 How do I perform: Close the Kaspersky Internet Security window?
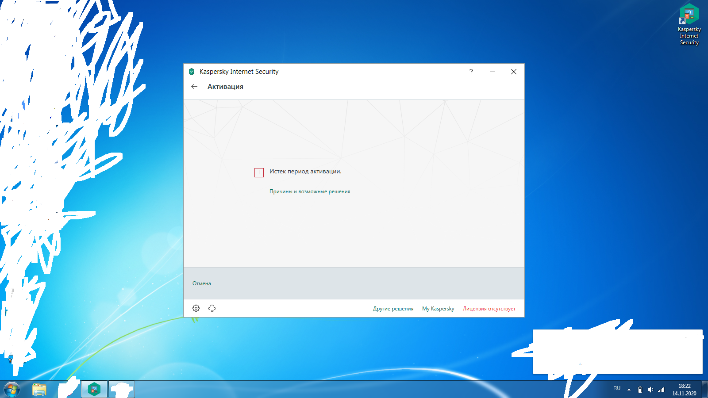coord(514,72)
